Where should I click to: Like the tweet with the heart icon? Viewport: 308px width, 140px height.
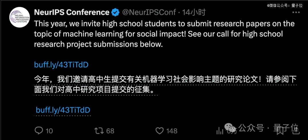pos(159,131)
